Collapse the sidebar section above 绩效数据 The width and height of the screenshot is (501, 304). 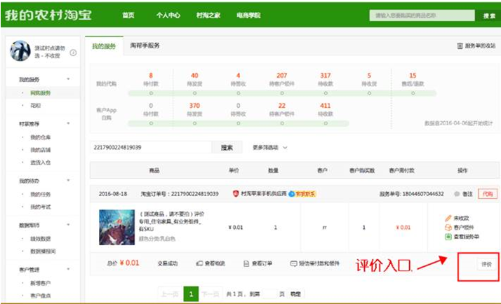tap(68, 225)
